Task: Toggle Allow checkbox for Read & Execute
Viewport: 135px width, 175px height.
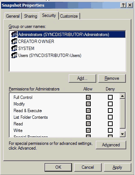Action: 88,111
